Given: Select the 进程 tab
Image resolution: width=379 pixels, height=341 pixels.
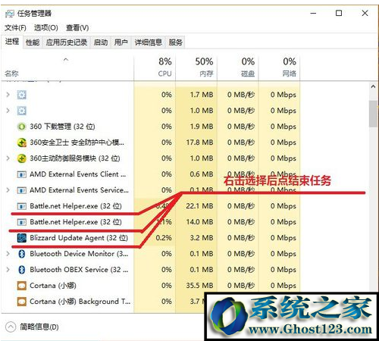Looking at the screenshot, I should click(x=12, y=42).
